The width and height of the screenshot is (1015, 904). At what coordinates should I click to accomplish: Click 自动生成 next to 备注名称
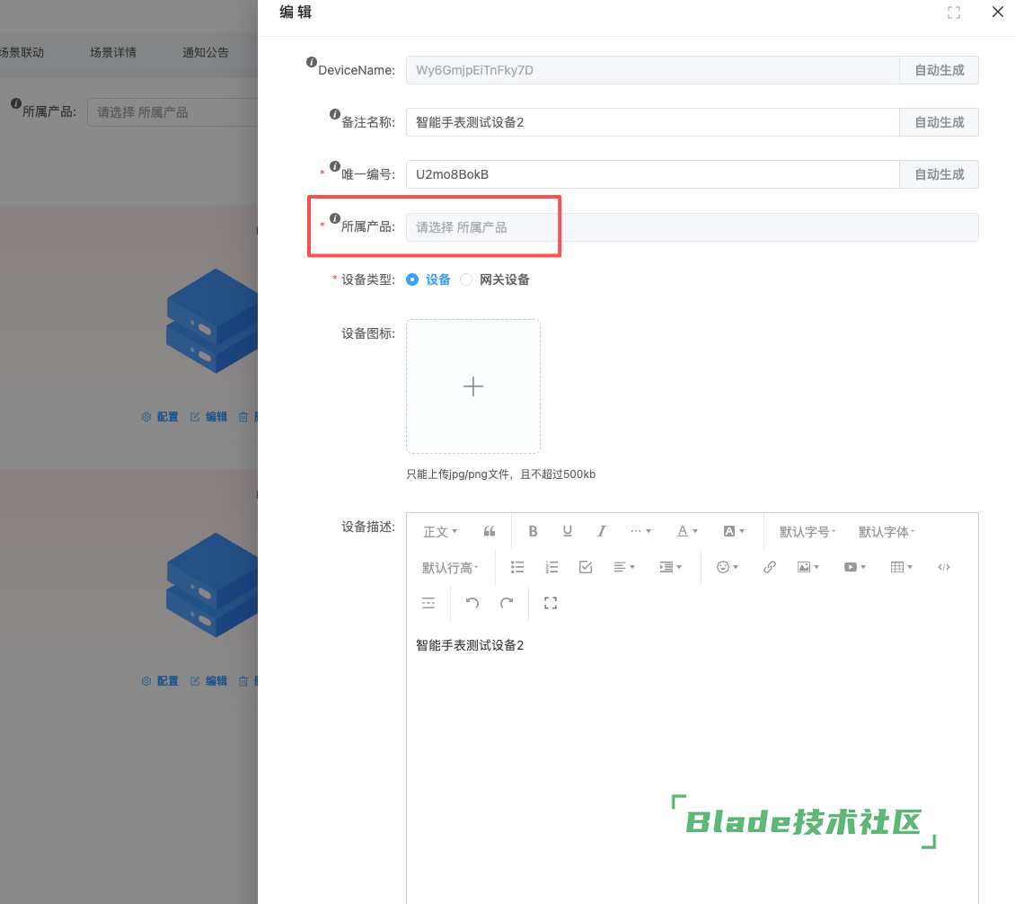939,122
